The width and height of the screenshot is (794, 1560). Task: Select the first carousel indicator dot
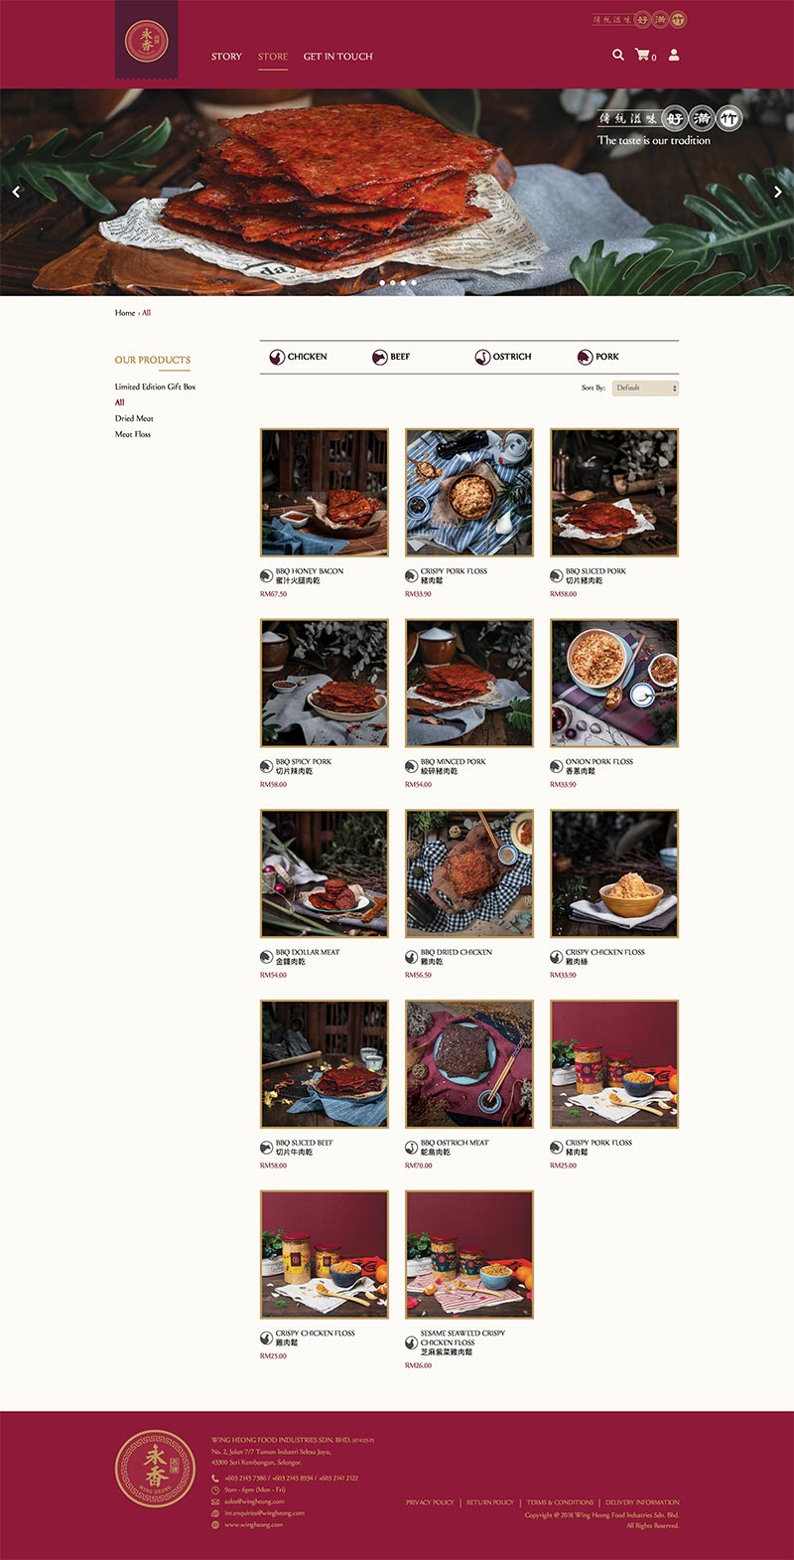click(x=381, y=282)
